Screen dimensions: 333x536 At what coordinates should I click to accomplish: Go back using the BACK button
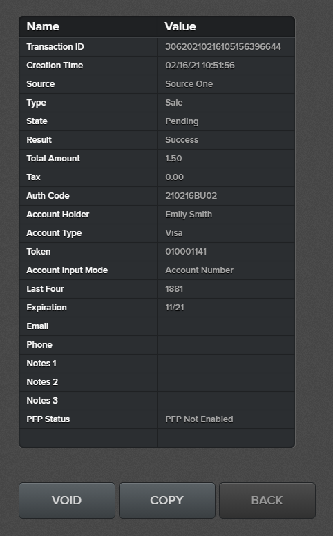tap(267, 500)
